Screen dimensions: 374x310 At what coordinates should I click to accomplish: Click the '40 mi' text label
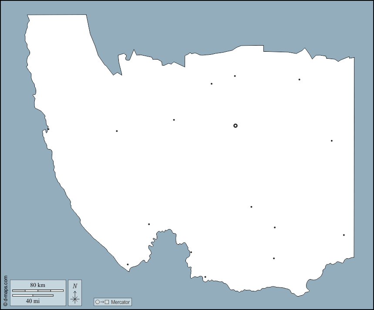pyautogui.click(x=33, y=301)
